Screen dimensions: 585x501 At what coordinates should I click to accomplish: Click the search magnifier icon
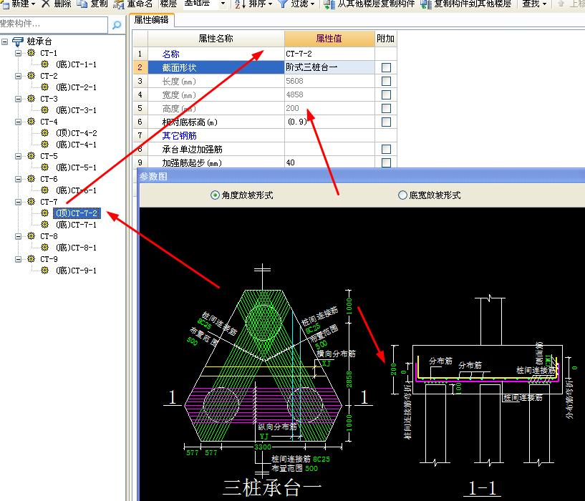pos(115,24)
